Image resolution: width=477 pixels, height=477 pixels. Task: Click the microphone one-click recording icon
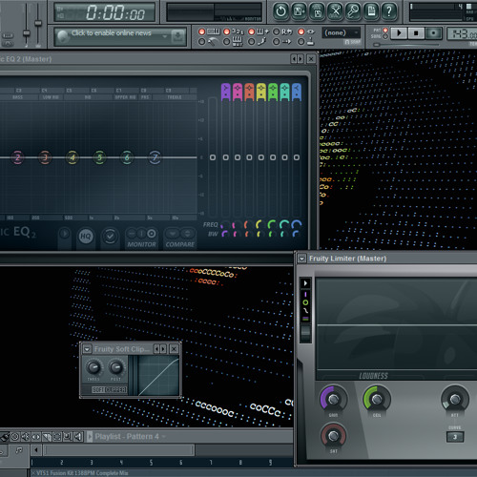pos(353,11)
